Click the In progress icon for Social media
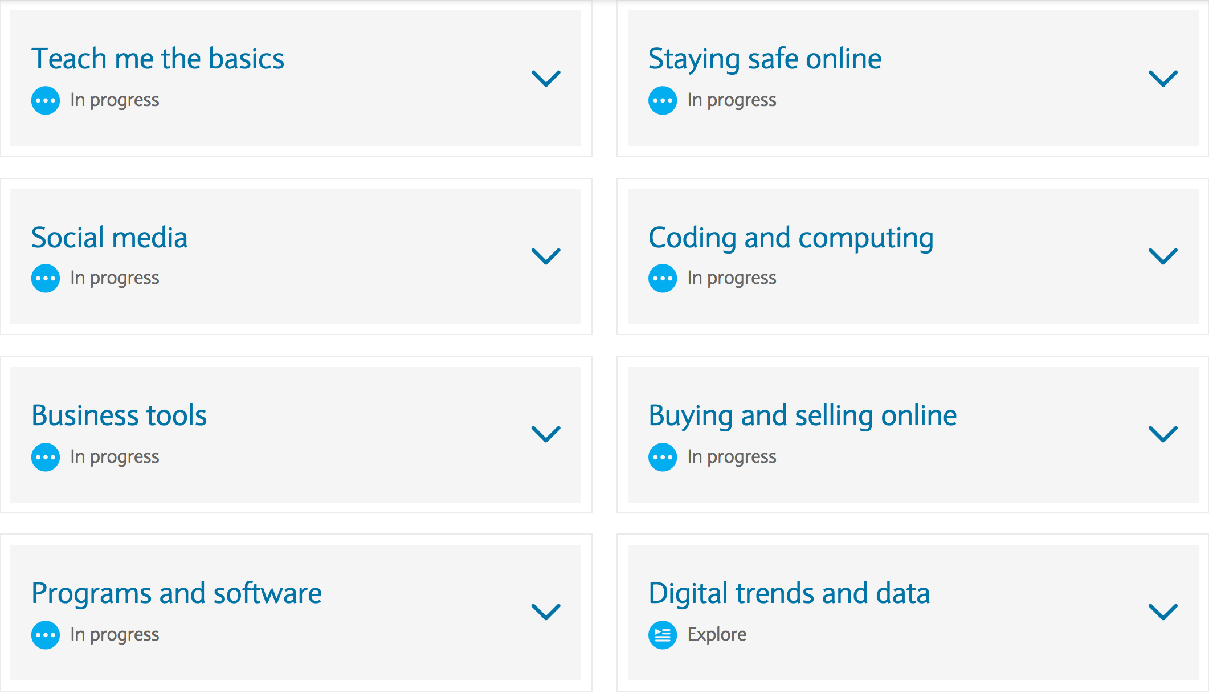Screen dimensions: 1209x693 point(46,278)
